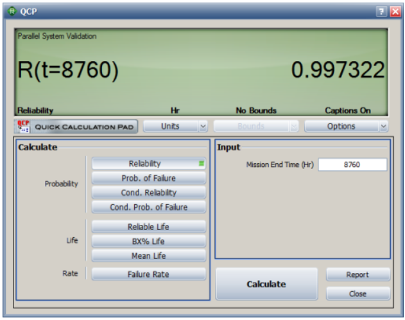This screenshot has height=320, width=405.
Task: Click the 0.997322 result value
Action: (338, 70)
